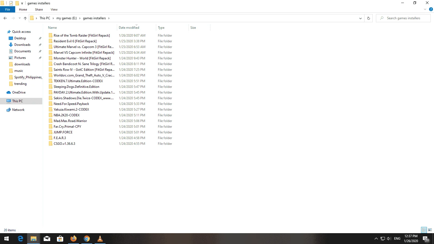
Task: Click This PC in the address breadcrumb
Action: pyautogui.click(x=45, y=18)
